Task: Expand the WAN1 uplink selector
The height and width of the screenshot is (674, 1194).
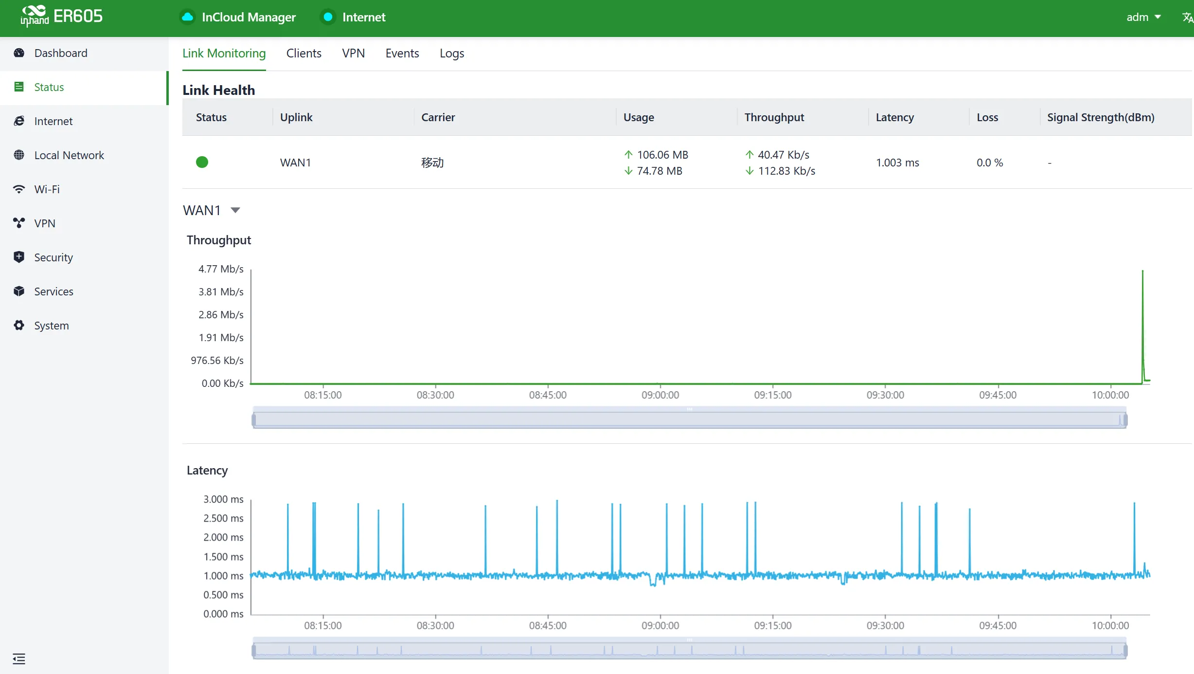Action: pyautogui.click(x=212, y=210)
